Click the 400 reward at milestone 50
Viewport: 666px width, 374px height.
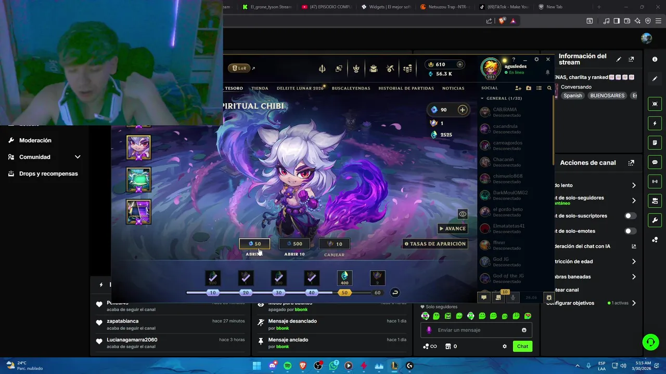pos(344,278)
